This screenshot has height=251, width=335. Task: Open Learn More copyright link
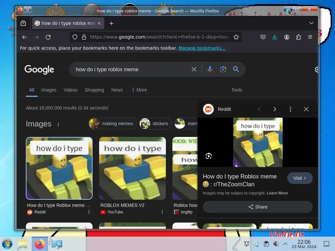click(x=277, y=193)
